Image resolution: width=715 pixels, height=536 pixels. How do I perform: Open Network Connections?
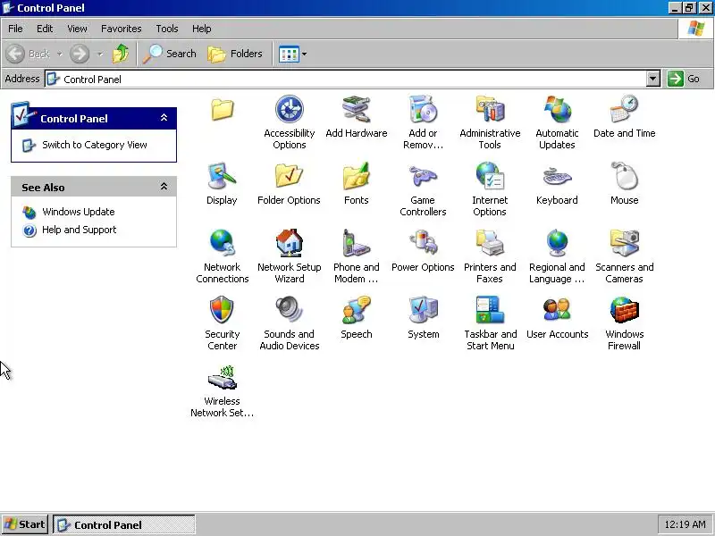222,243
